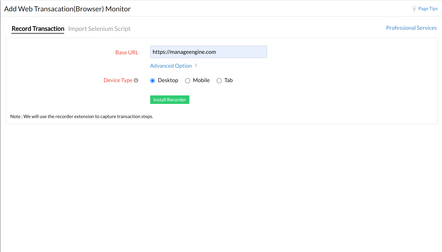Image resolution: width=442 pixels, height=252 pixels.
Task: Click the Page Tips lightbulb icon
Action: point(414,8)
